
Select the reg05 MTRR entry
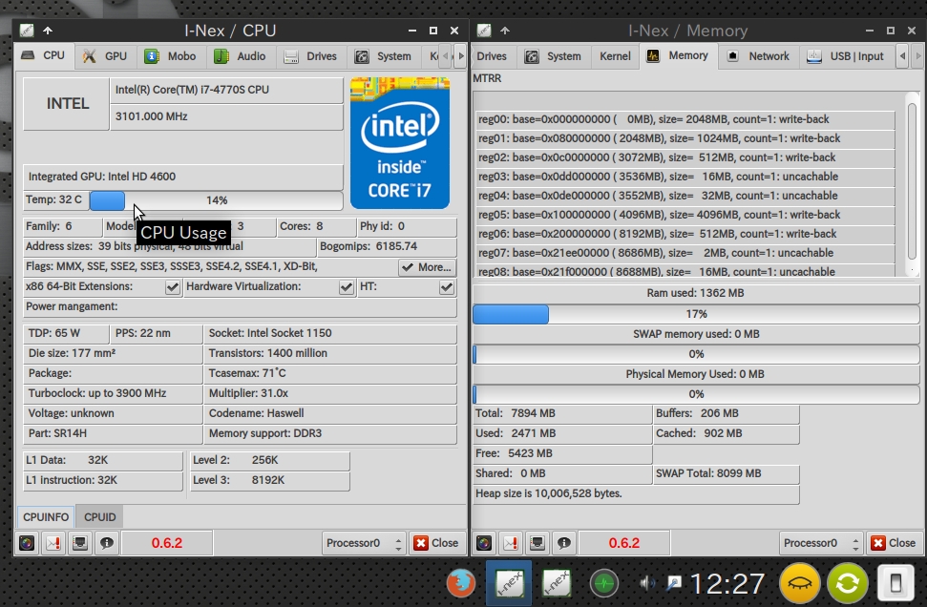click(x=685, y=215)
